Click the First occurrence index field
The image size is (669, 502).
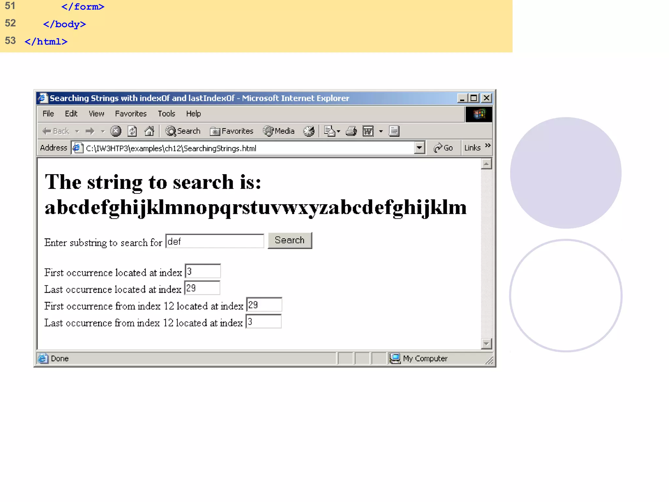click(203, 271)
